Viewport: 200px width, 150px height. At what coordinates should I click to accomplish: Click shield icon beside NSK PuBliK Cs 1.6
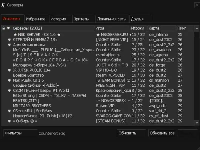pyautogui.click(x=9, y=80)
